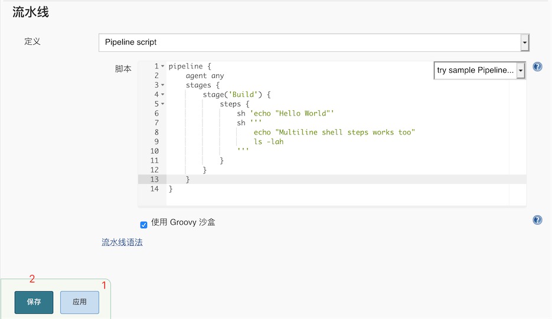Fold the stage('Build') block on line 4
The image size is (552, 319).
(162, 94)
